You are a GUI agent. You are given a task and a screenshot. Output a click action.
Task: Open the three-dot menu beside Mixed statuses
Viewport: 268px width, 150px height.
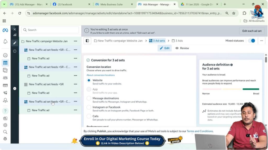coord(261,41)
